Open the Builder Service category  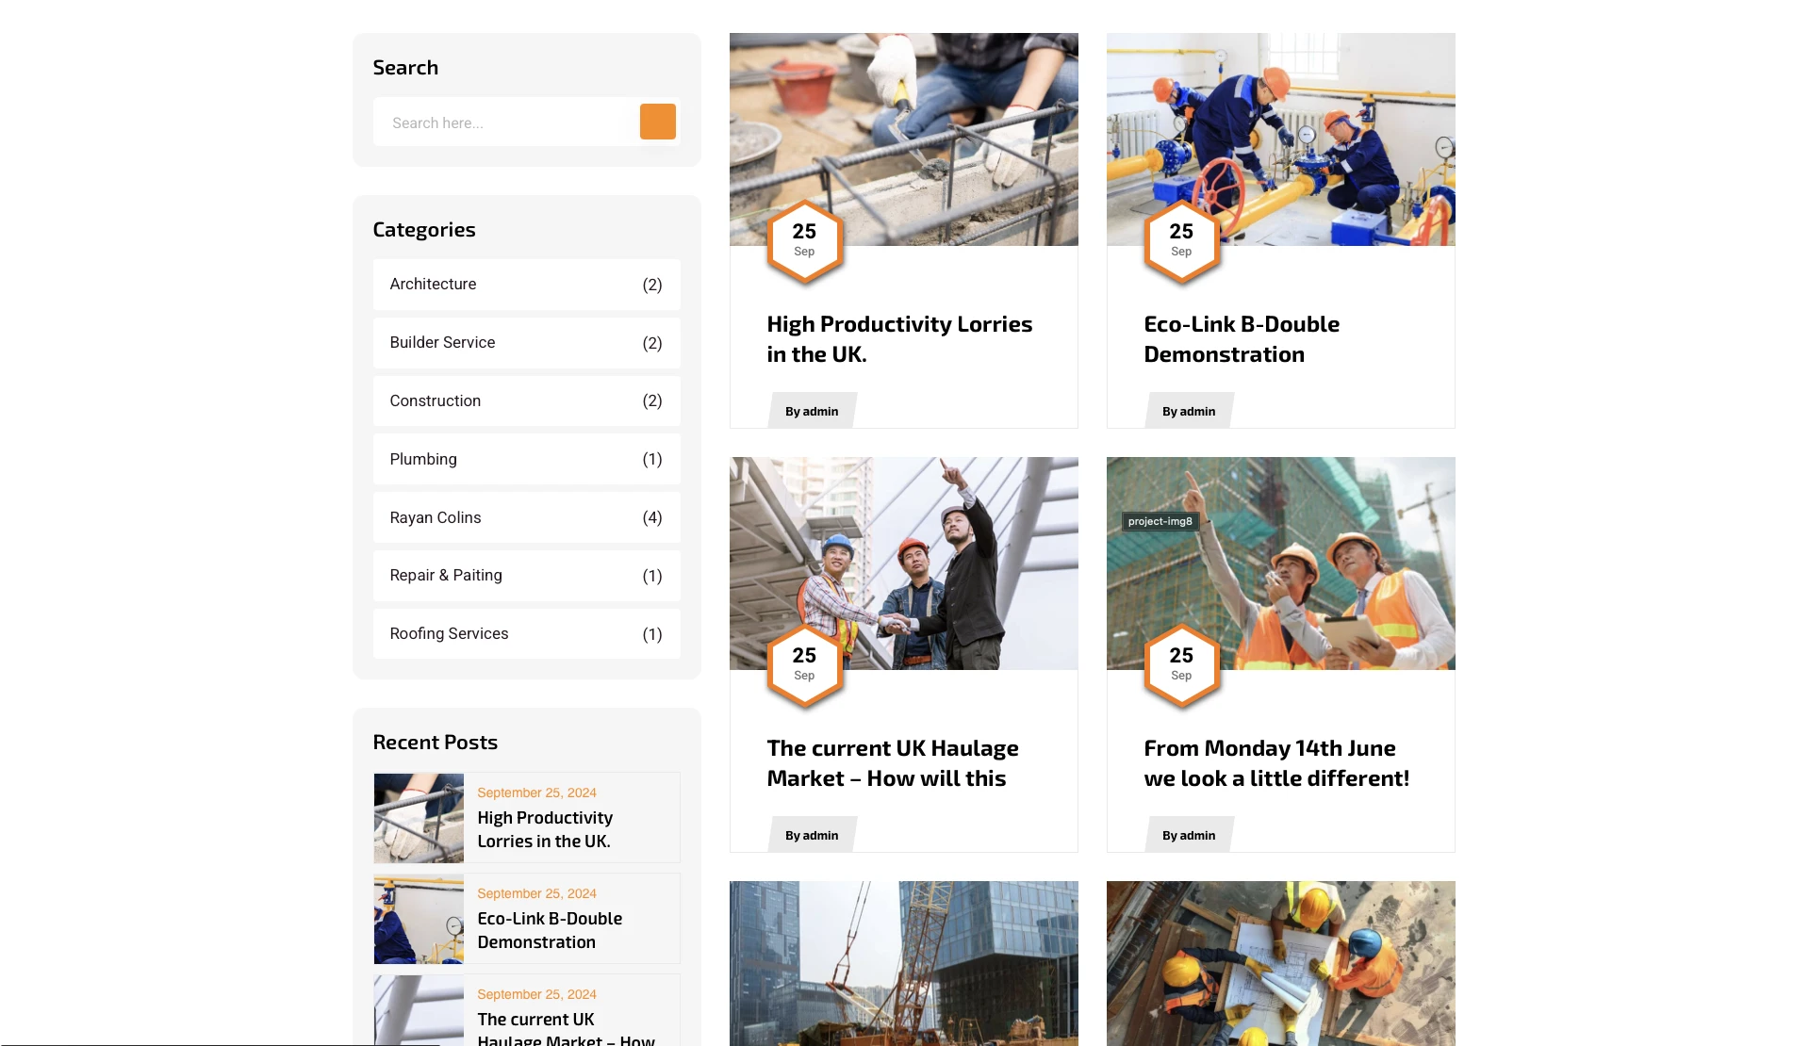point(442,343)
